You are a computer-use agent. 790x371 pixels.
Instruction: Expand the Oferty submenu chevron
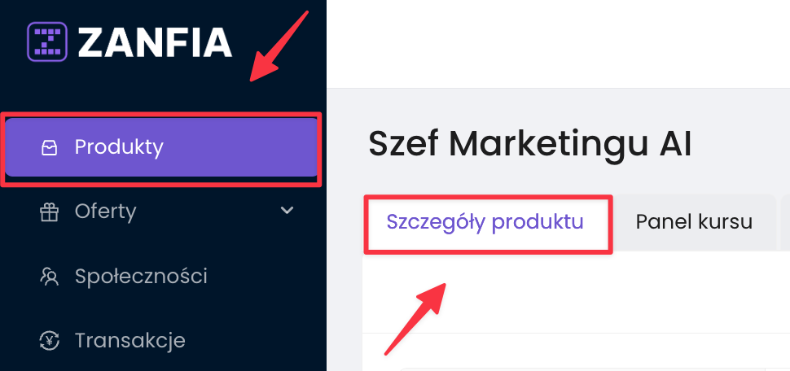(x=287, y=211)
